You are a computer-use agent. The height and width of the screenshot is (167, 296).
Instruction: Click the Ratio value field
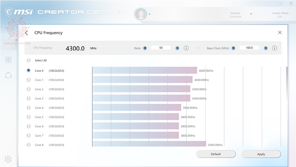[x=161, y=48]
